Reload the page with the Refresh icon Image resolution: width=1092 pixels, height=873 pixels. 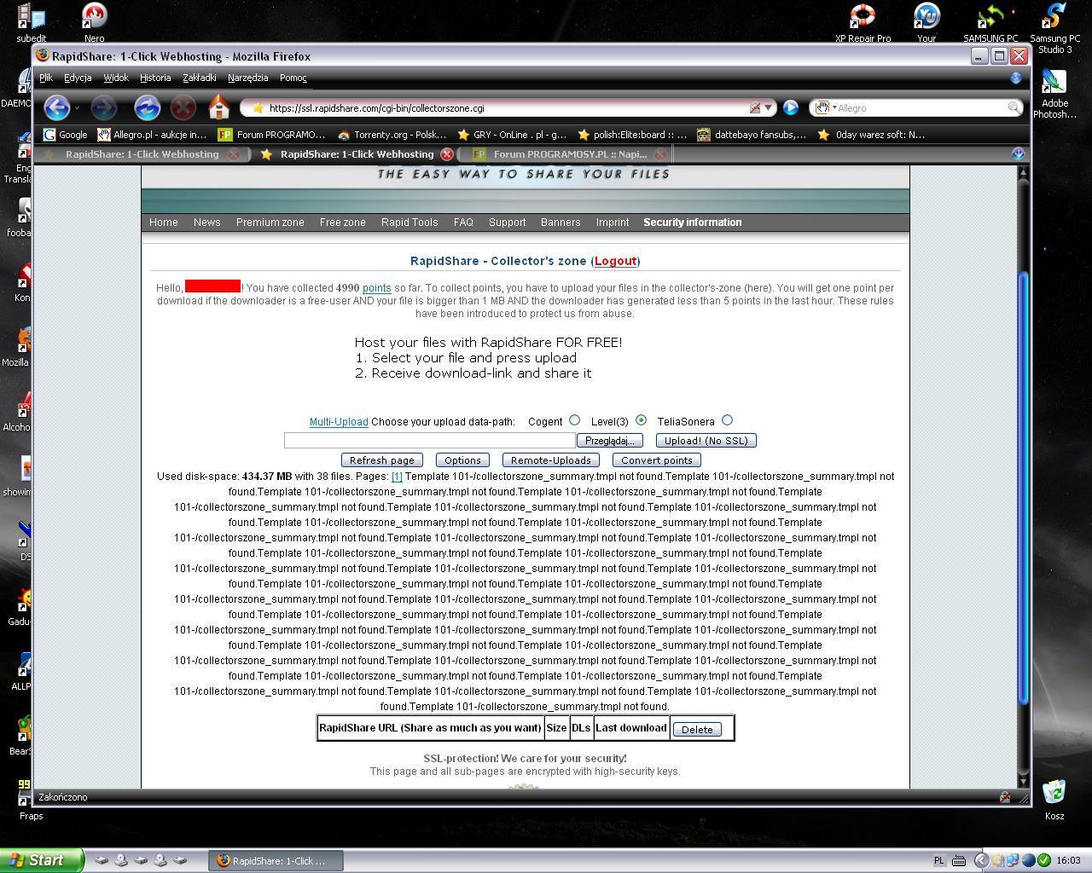(x=147, y=107)
